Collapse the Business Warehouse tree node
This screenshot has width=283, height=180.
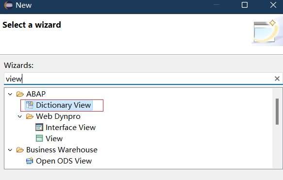(10, 150)
